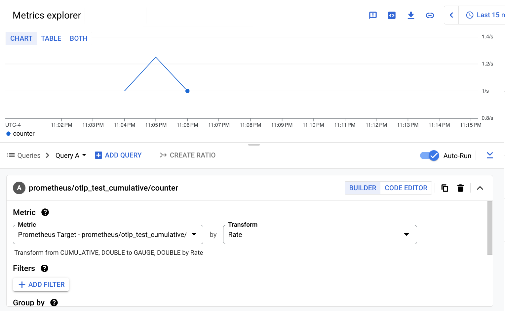Screen dimensions: 505x311
Task: Open the Metric help icon
Action: click(45, 212)
